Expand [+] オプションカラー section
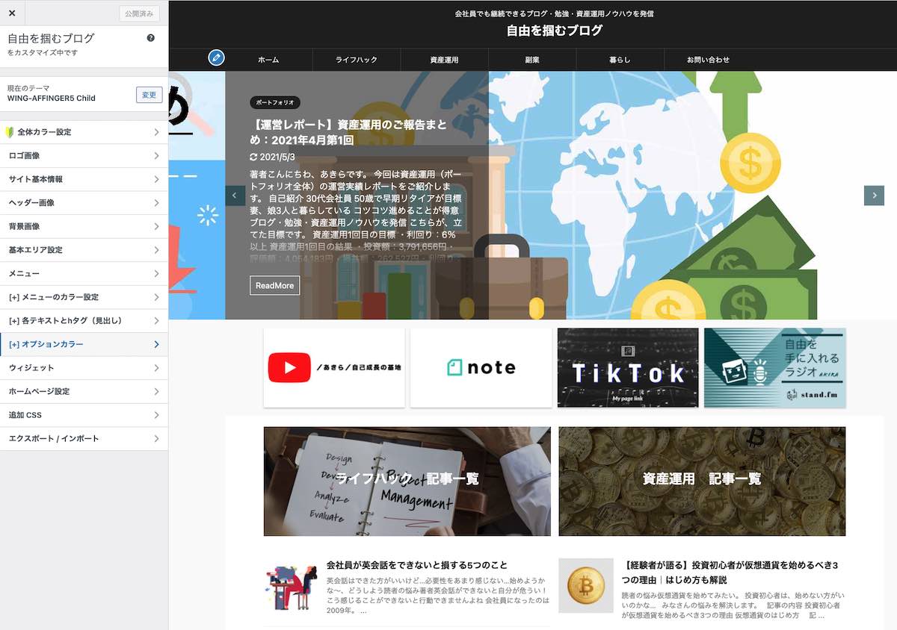 coord(84,344)
